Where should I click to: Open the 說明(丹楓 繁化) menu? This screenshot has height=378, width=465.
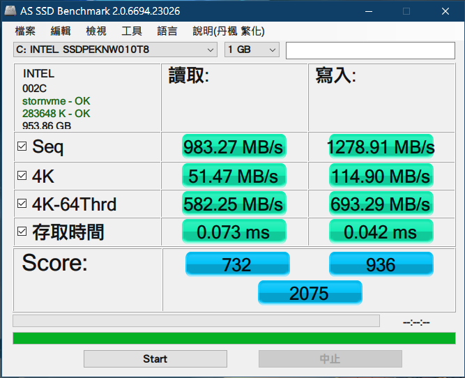point(229,31)
